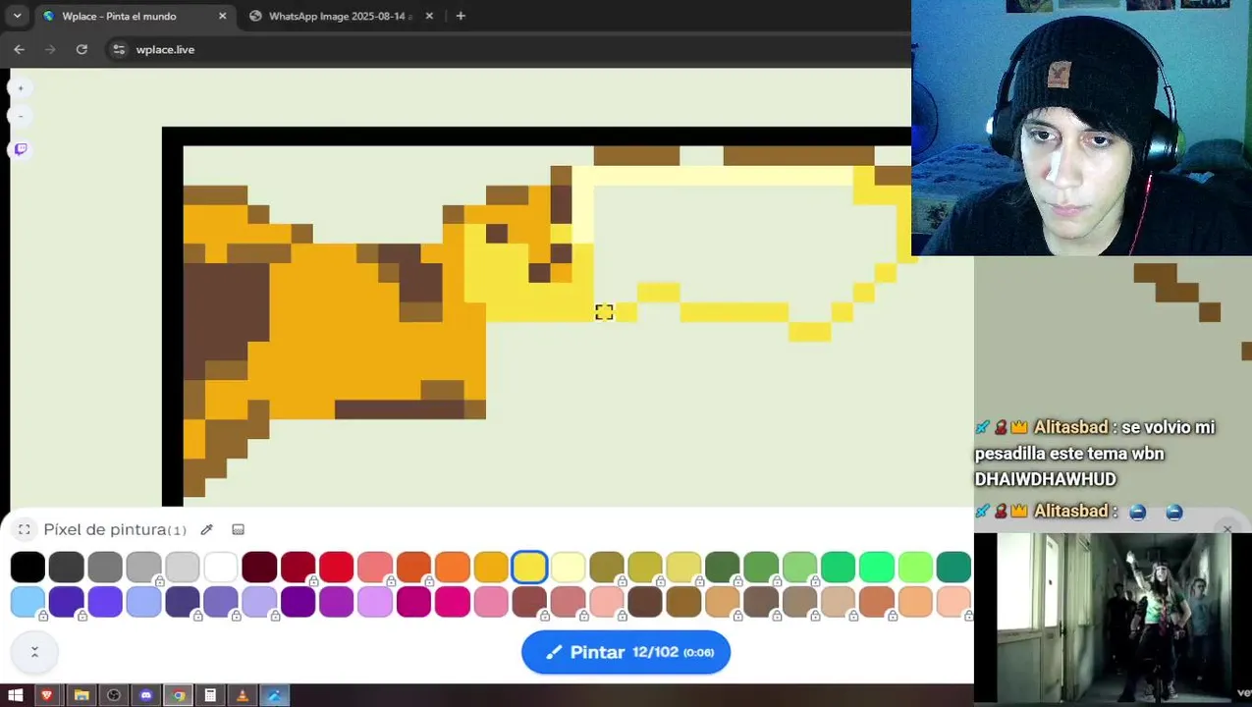The image size is (1252, 707).
Task: Open a new browser tab
Action: (461, 16)
